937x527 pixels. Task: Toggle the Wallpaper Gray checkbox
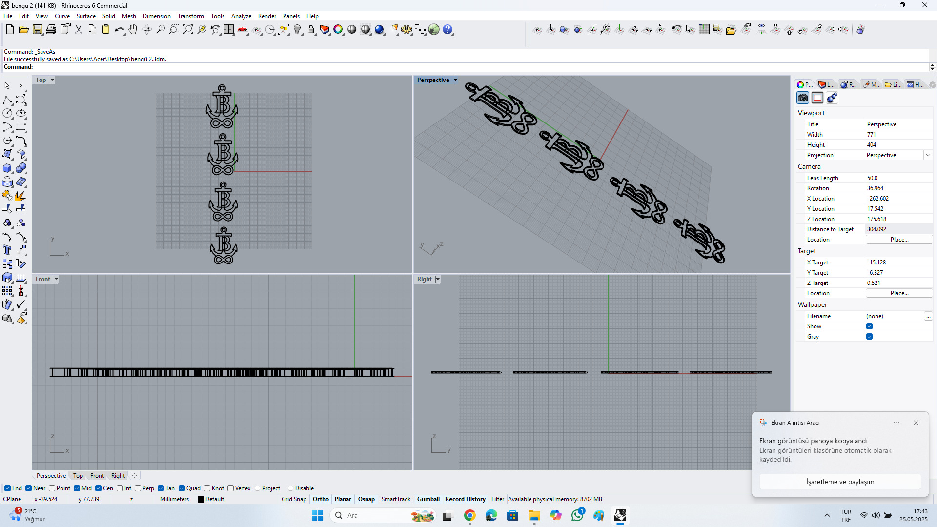click(869, 337)
